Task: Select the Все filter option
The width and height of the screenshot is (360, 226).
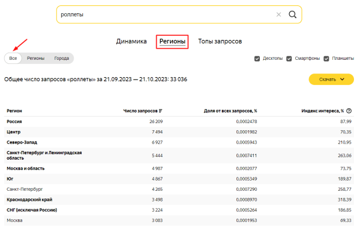Action: (13, 58)
